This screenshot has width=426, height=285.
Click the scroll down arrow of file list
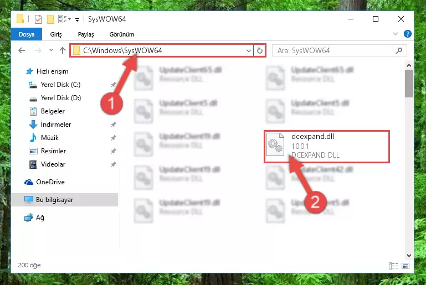409,256
